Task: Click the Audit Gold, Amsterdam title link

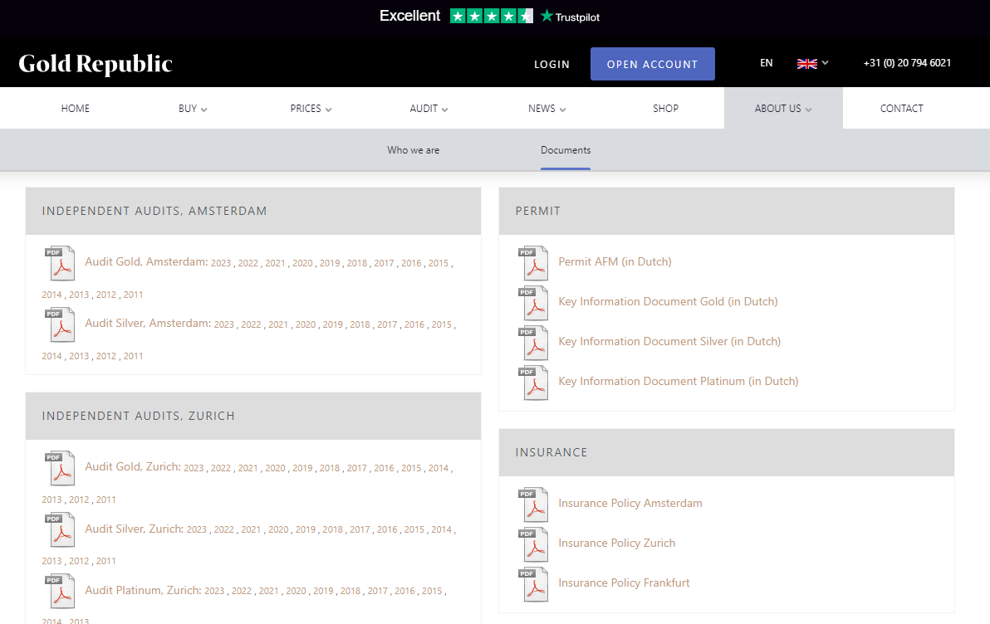Action: pyautogui.click(x=146, y=262)
